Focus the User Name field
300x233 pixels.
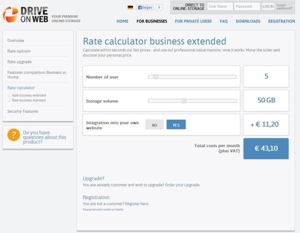point(220,7)
